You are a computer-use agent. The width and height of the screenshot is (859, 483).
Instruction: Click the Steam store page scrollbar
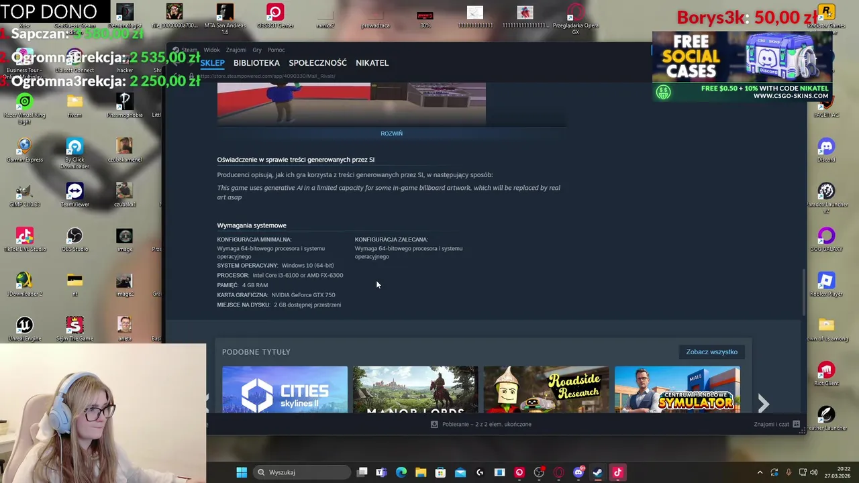pos(803,292)
